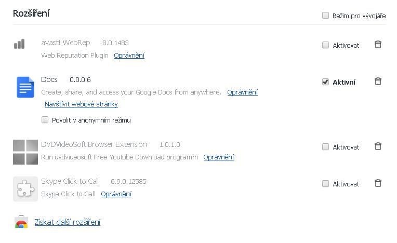The width and height of the screenshot is (397, 243).
Task: Activate the DVDVideoSoft Browser Extension checkbox
Action: coord(325,147)
